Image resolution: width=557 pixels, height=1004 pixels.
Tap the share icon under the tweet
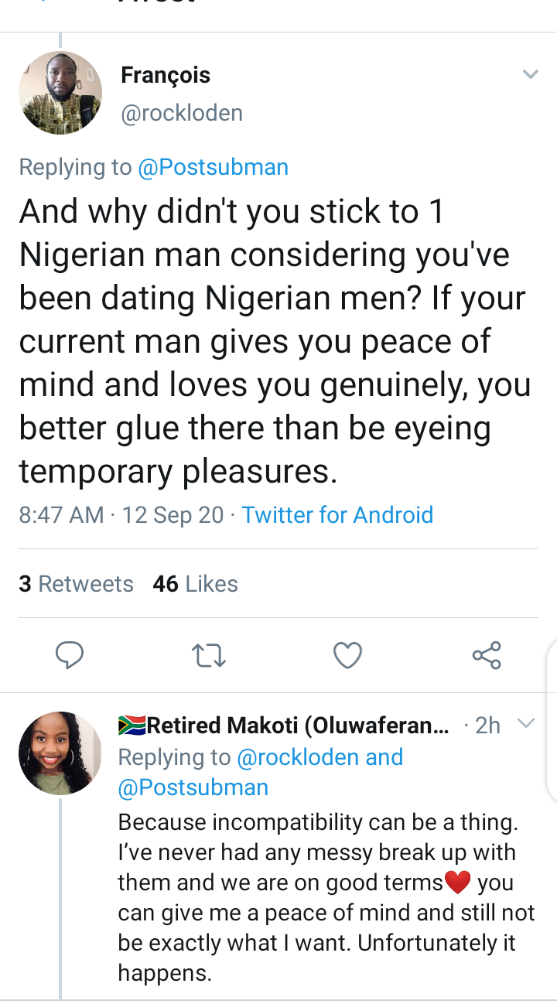(487, 656)
